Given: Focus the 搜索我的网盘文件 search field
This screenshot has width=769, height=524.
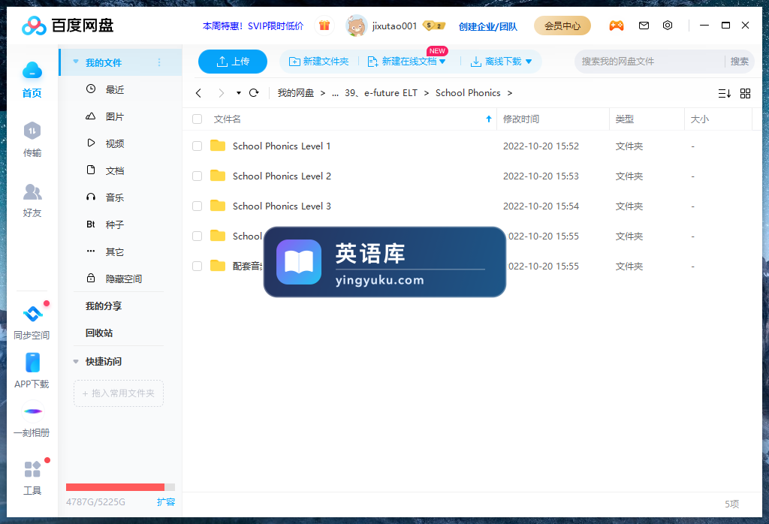Looking at the screenshot, I should point(648,62).
